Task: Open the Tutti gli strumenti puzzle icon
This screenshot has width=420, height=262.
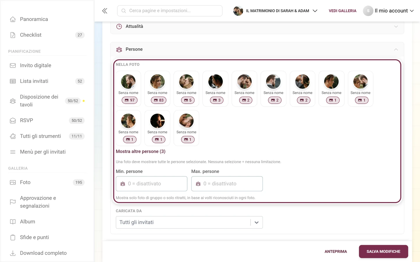Action: pyautogui.click(x=13, y=136)
